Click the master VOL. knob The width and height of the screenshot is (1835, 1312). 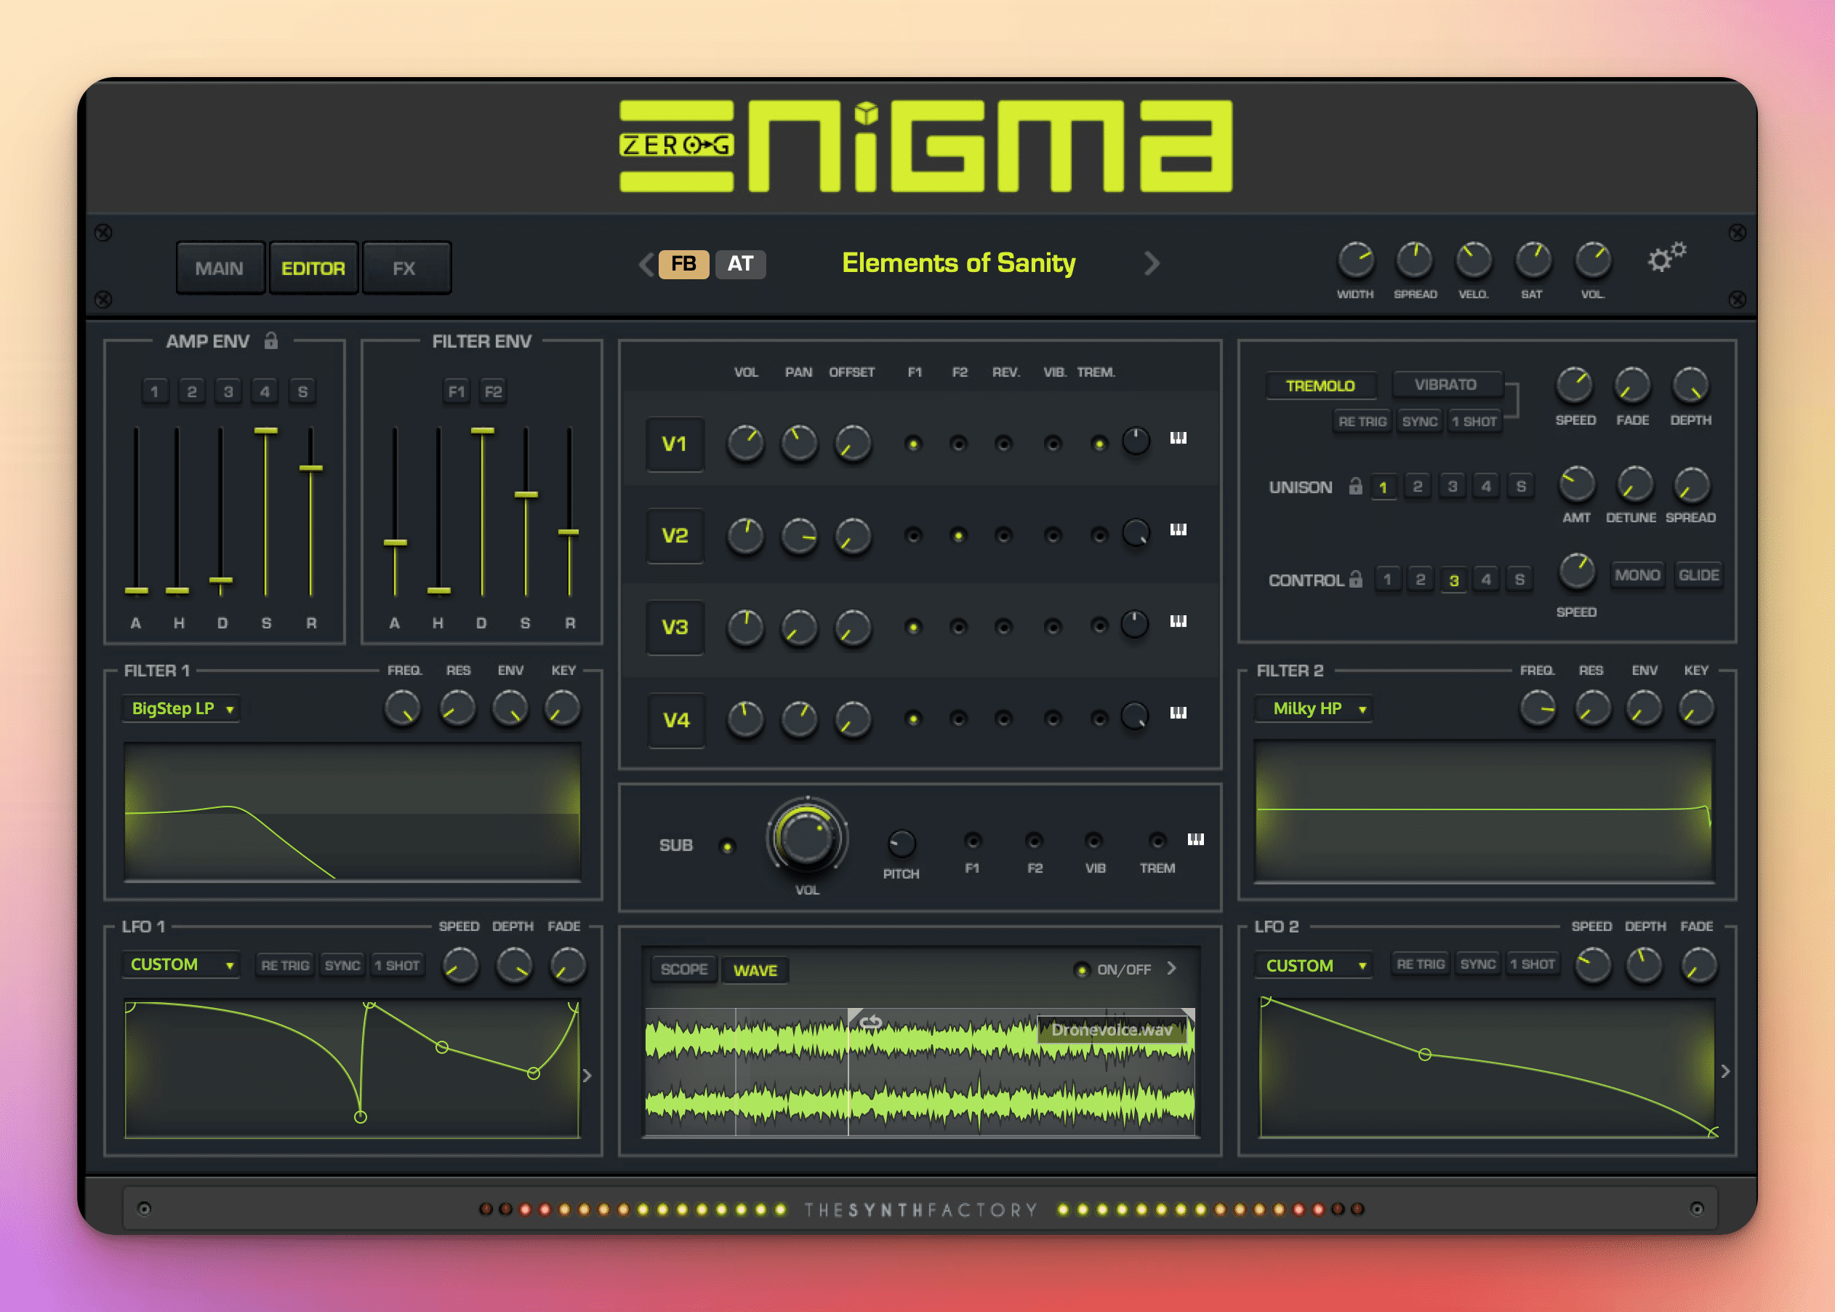pyautogui.click(x=1593, y=260)
